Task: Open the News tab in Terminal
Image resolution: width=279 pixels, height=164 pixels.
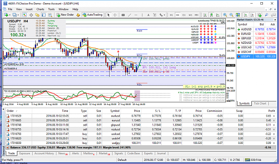Action: [62, 153]
